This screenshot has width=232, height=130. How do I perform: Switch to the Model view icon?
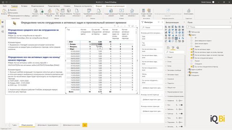(x=3, y=31)
